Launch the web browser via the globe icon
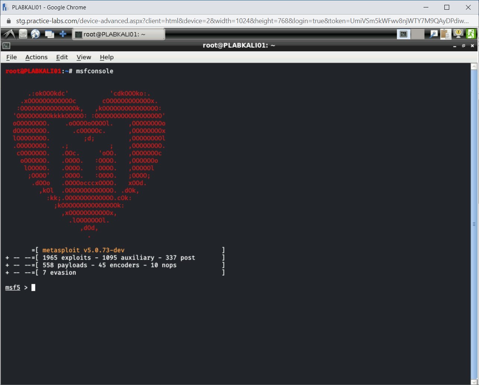The width and height of the screenshot is (479, 385). pos(35,34)
